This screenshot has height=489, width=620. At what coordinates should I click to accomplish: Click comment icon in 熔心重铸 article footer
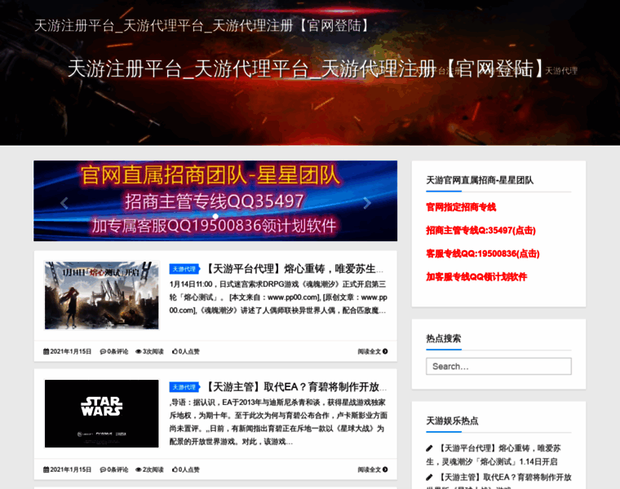pyautogui.click(x=103, y=351)
